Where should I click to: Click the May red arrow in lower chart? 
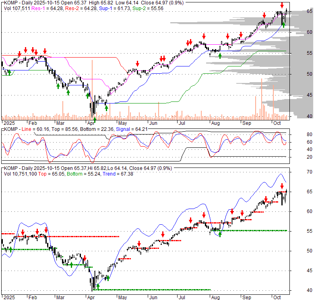(139, 244)
